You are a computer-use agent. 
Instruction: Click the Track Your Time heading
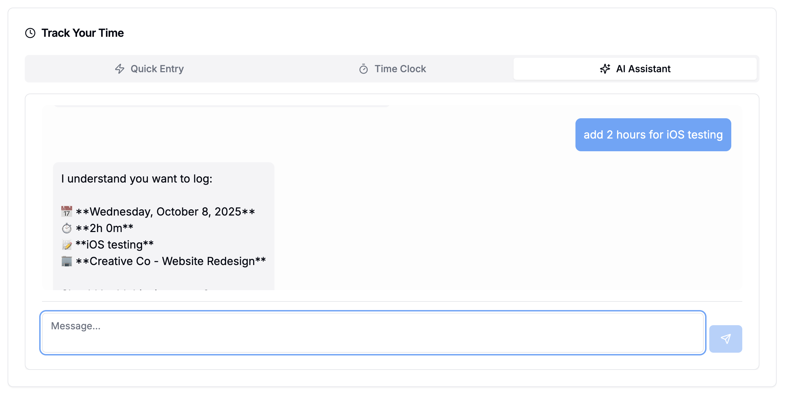click(x=83, y=33)
